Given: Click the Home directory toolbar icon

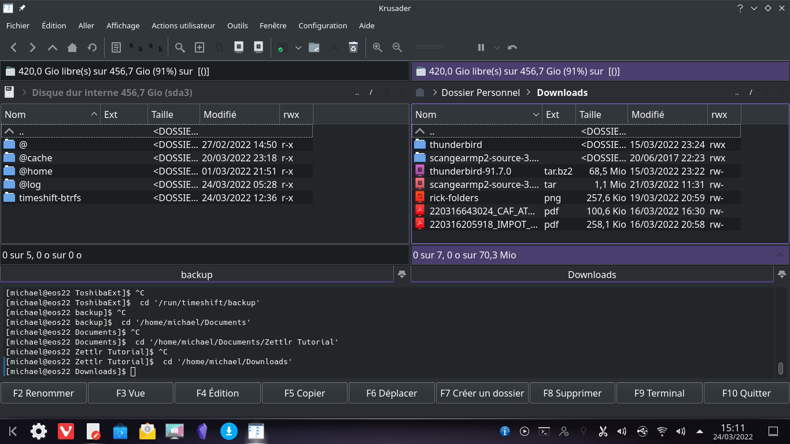Looking at the screenshot, I should point(72,47).
